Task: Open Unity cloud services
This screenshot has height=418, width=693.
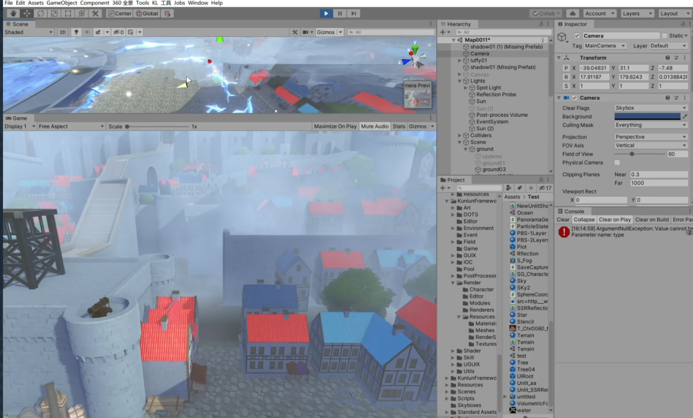Action: [572, 13]
